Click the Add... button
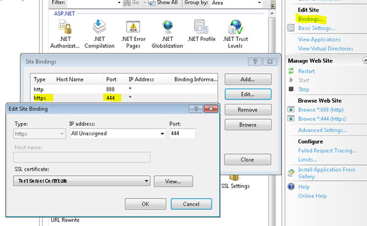Image resolution: width=367 pixels, height=226 pixels. 248,79
